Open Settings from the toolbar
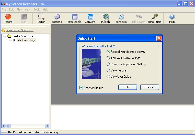This screenshot has width=195, height=135. (57, 18)
